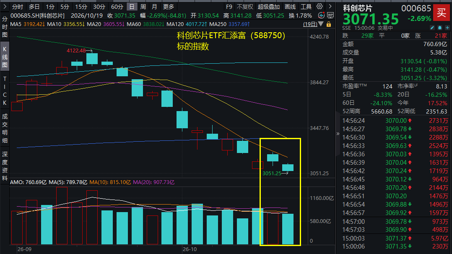Click the pencil edit note icon
The height and width of the screenshot is (254, 452).
coord(432,28)
